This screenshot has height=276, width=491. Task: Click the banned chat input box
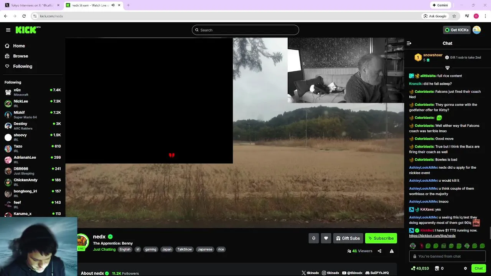pyautogui.click(x=447, y=256)
